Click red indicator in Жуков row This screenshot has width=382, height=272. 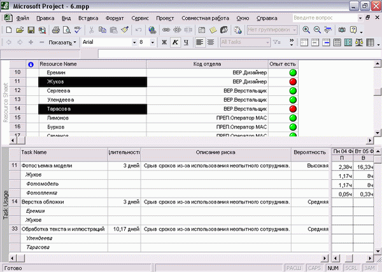(x=293, y=82)
